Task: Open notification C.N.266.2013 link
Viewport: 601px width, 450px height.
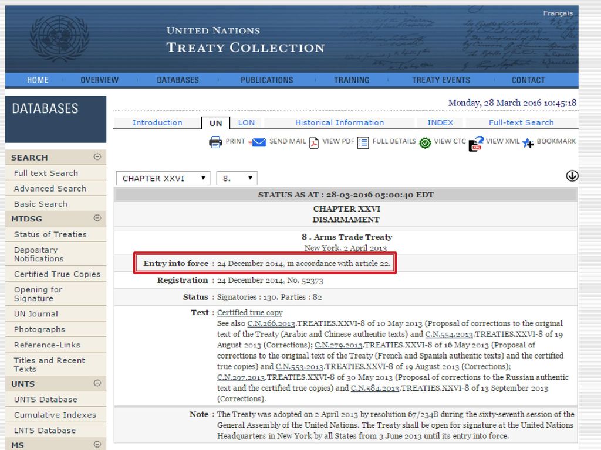Action: 271,323
